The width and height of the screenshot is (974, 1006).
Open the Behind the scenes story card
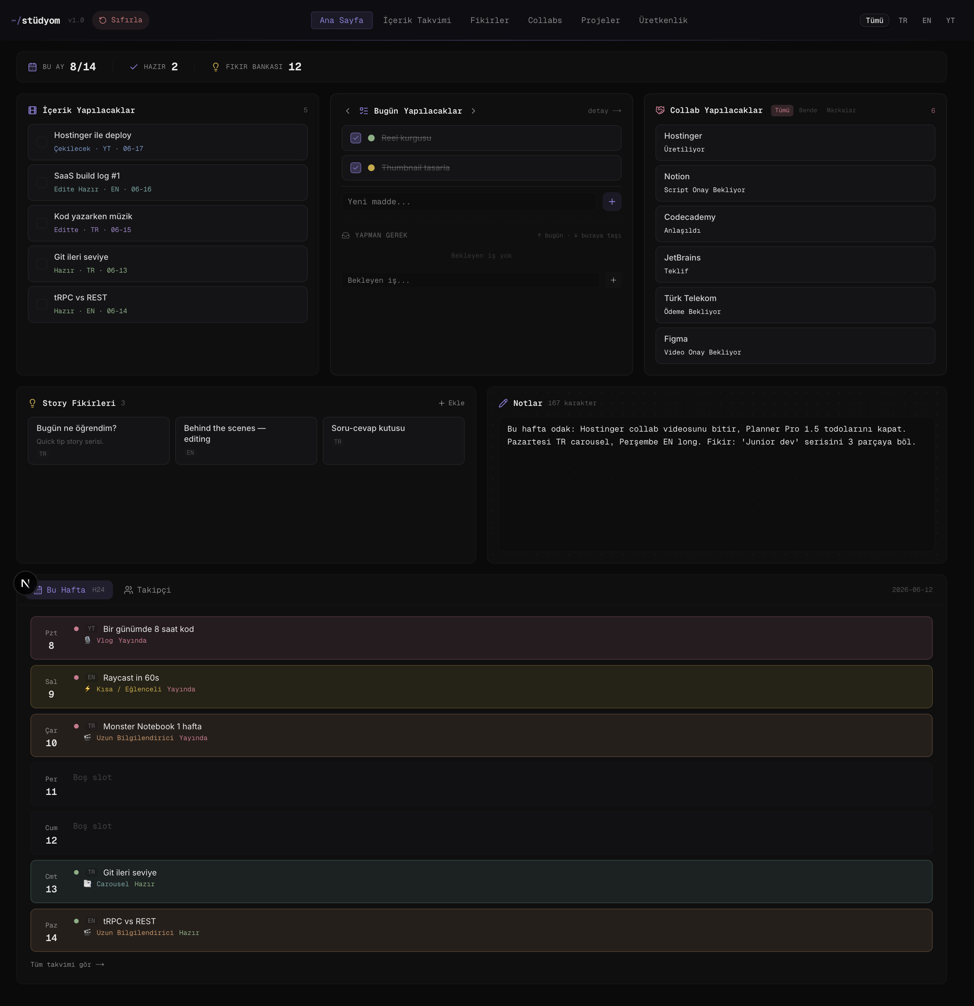coord(246,441)
